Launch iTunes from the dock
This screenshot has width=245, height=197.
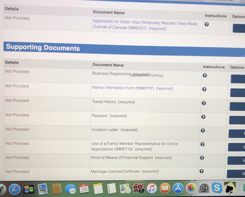tap(151, 188)
